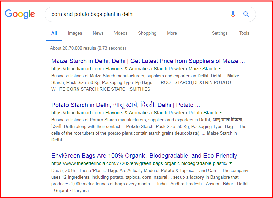Open search Settings menu

tap(220, 33)
